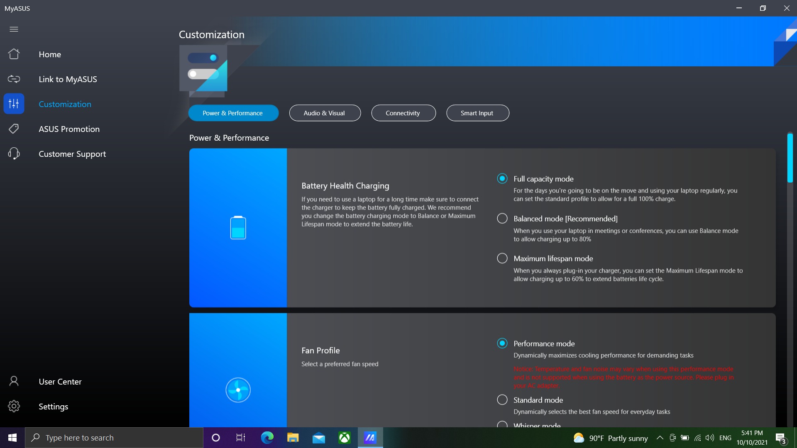The width and height of the screenshot is (797, 448).
Task: Open Task View on taskbar
Action: tap(240, 438)
